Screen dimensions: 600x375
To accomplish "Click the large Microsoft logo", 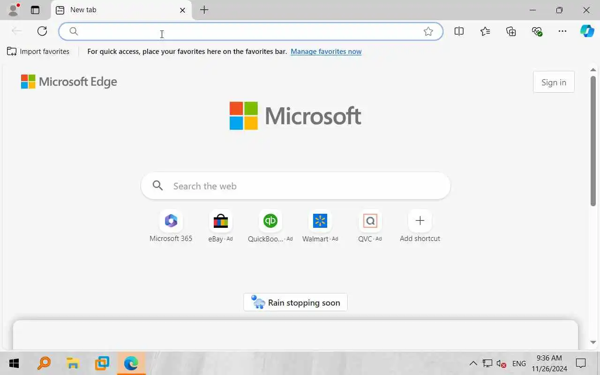I will coord(295,116).
